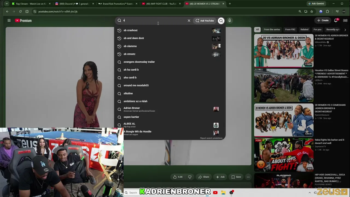The width and height of the screenshot is (350, 197).
Task: Click the Ask YouTube button
Action: (205, 21)
